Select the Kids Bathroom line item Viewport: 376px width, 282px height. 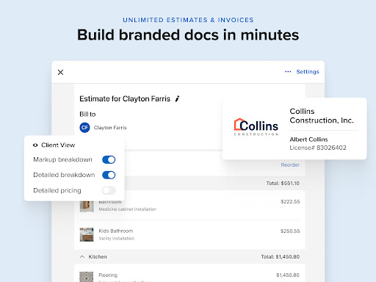pyautogui.click(x=189, y=235)
